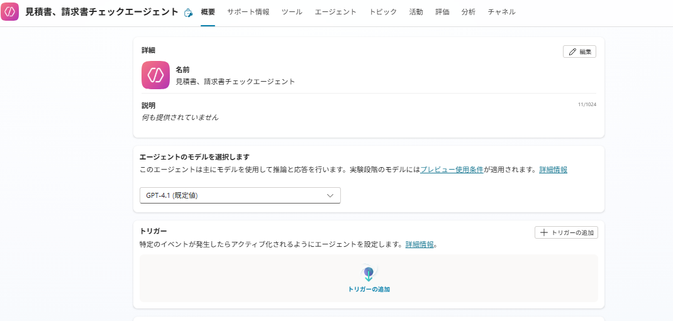The width and height of the screenshot is (673, 321).
Task: Click the plus icon on トリガーの追加 button
Action: point(544,232)
